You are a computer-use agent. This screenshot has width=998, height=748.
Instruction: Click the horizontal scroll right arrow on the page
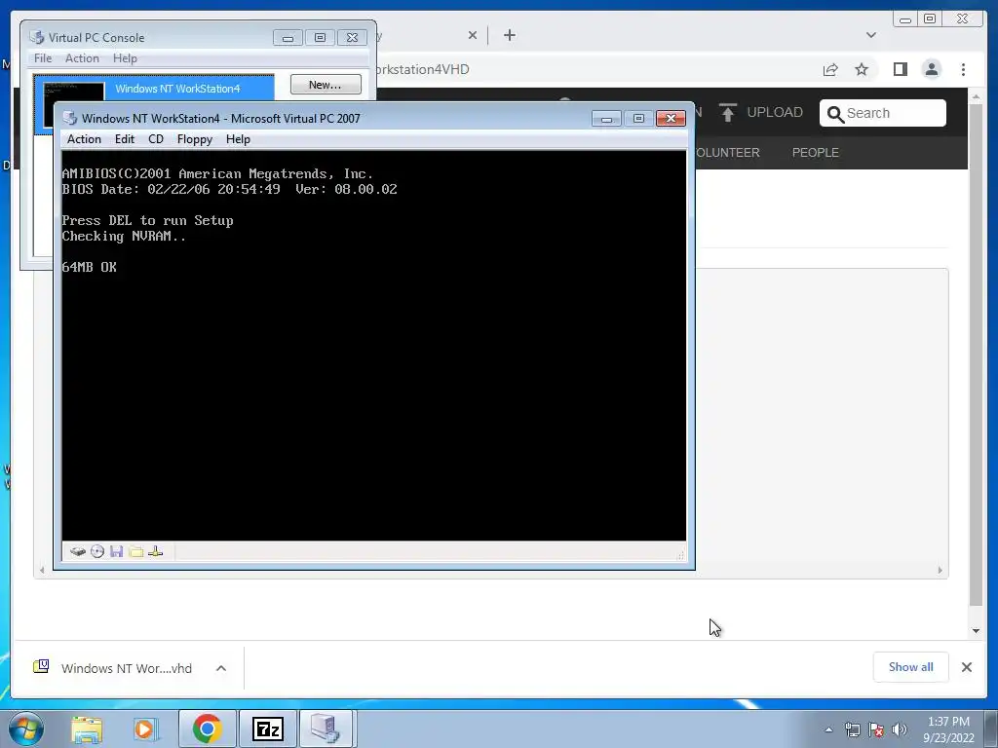point(940,571)
